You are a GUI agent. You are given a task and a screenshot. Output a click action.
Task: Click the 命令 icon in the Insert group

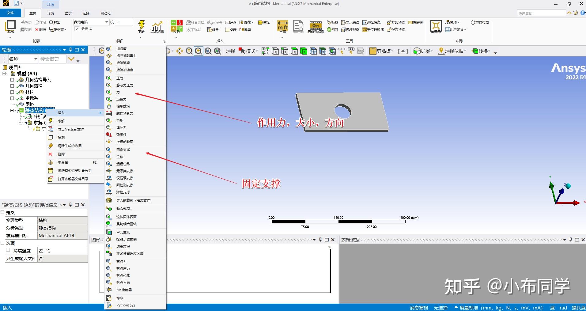210,29
